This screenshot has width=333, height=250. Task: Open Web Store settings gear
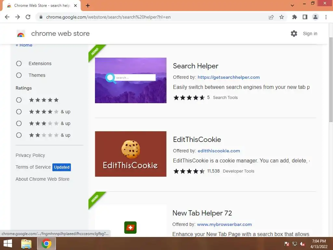pyautogui.click(x=294, y=34)
